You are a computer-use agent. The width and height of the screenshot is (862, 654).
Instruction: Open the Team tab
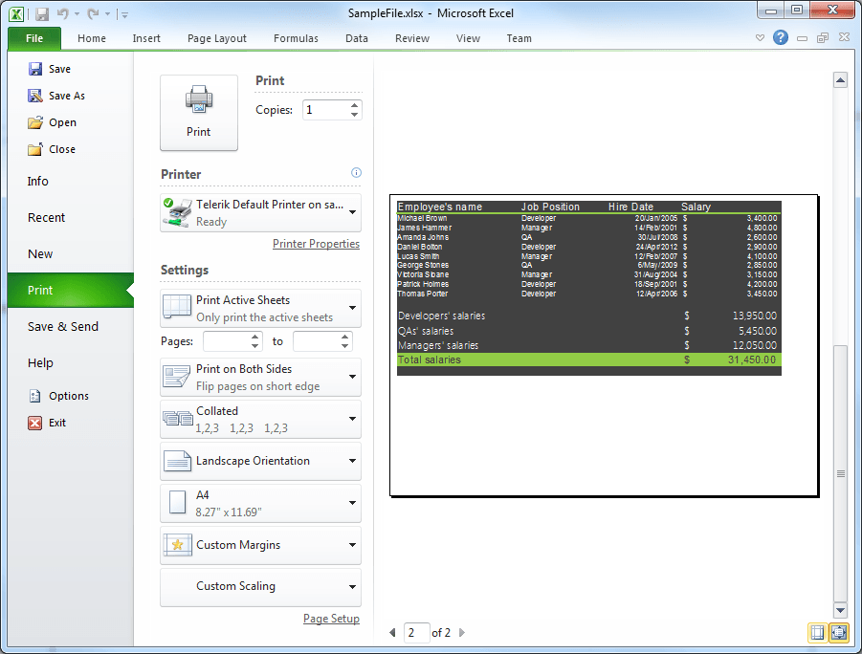[519, 38]
